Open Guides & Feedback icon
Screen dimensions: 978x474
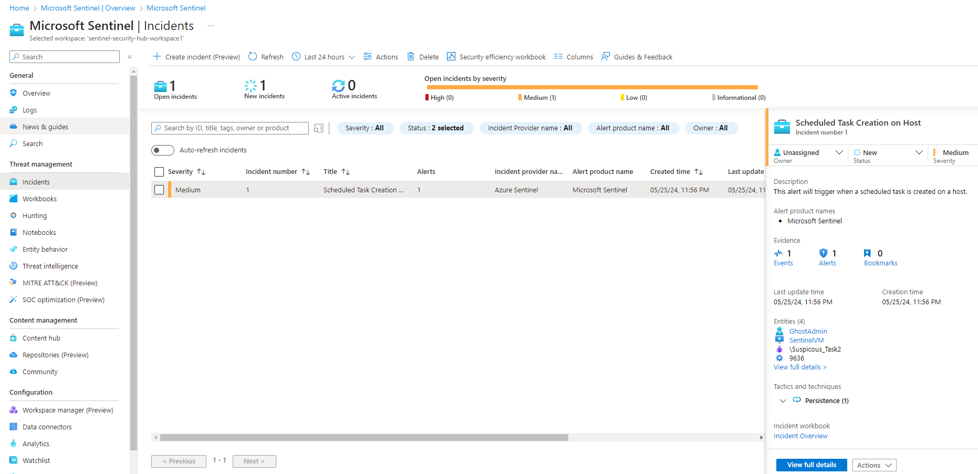606,56
